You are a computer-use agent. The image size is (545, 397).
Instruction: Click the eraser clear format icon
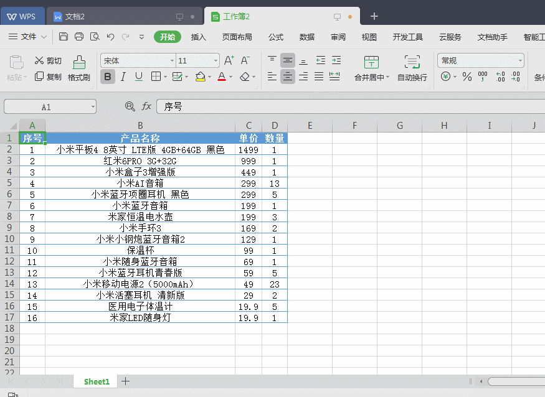(245, 77)
